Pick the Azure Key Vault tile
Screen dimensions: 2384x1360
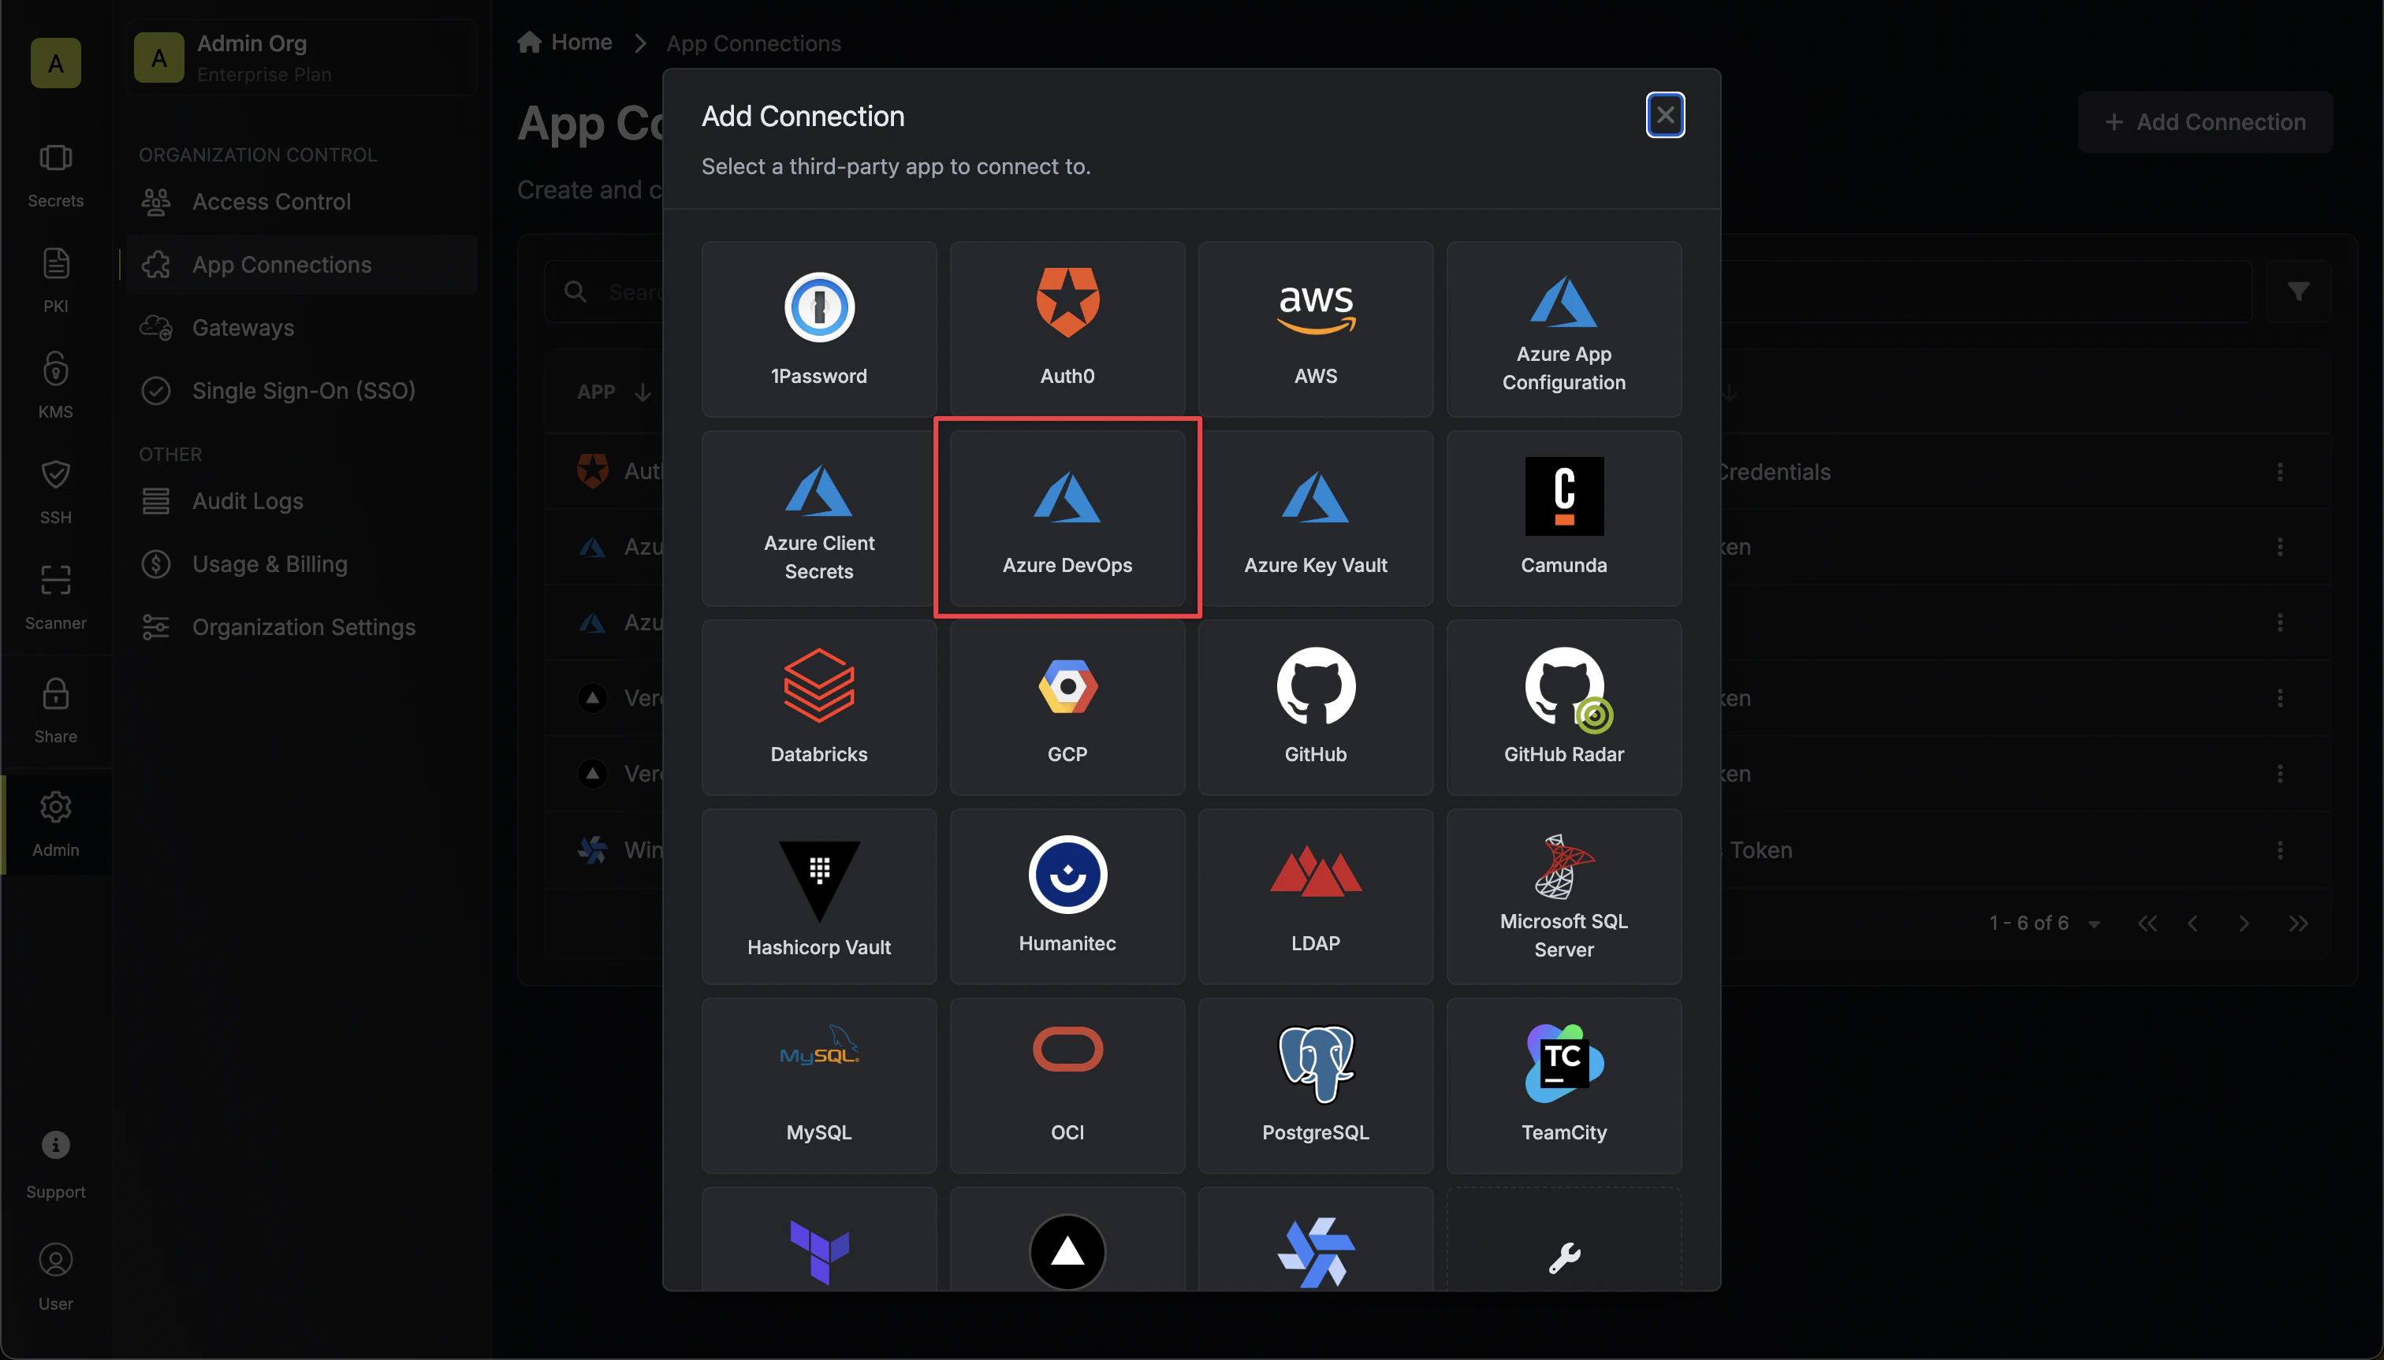tap(1316, 518)
